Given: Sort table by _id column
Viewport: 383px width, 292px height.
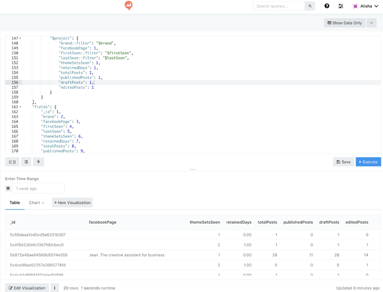Looking at the screenshot, I should tap(13, 222).
